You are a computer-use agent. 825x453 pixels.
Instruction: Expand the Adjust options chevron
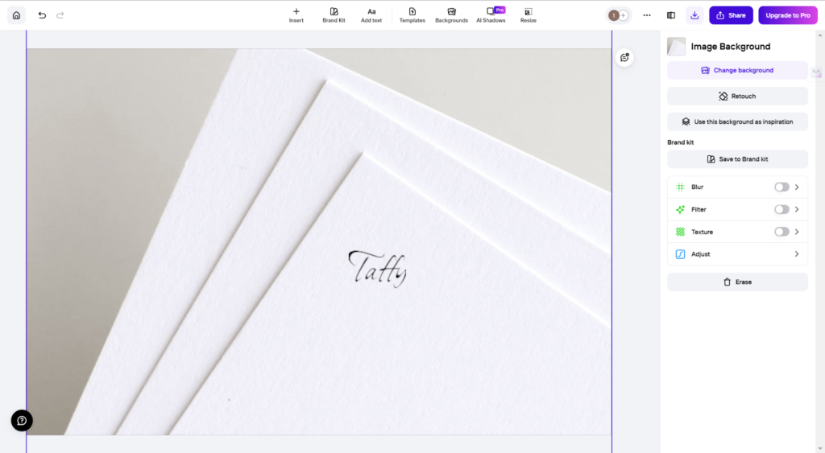pos(797,254)
